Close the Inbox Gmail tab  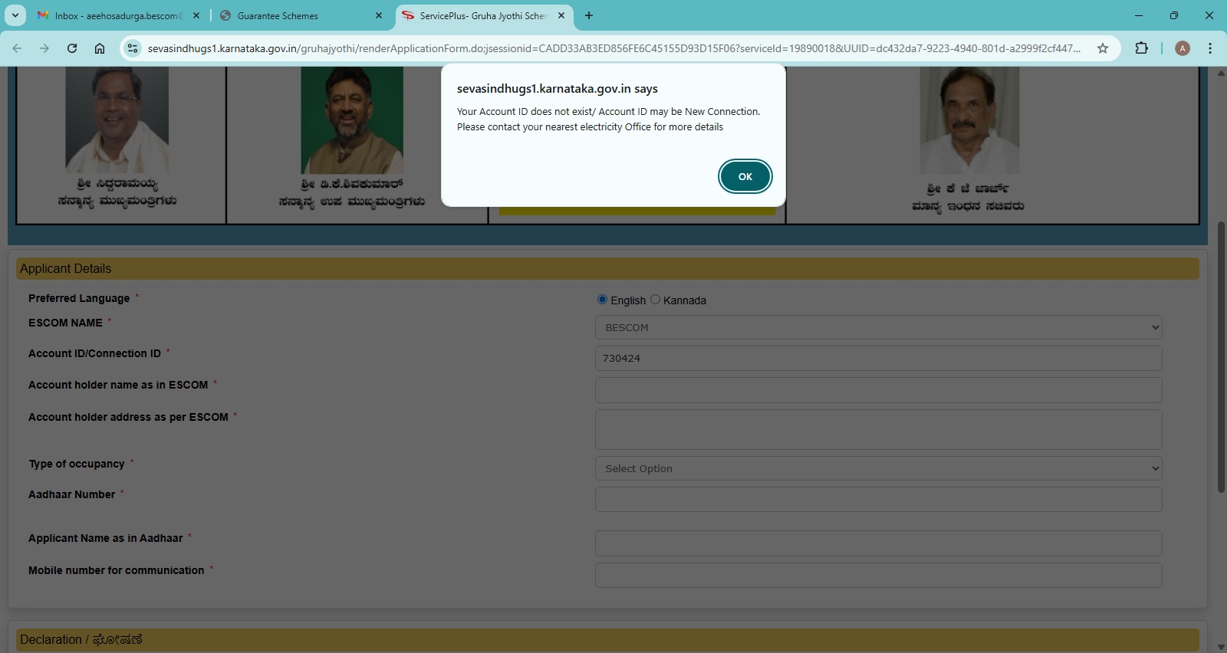click(x=196, y=15)
